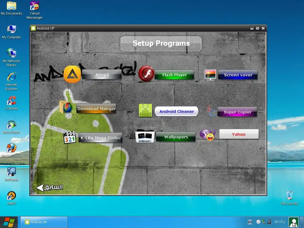
Task: Open the Download Manger button
Action: pyautogui.click(x=96, y=109)
